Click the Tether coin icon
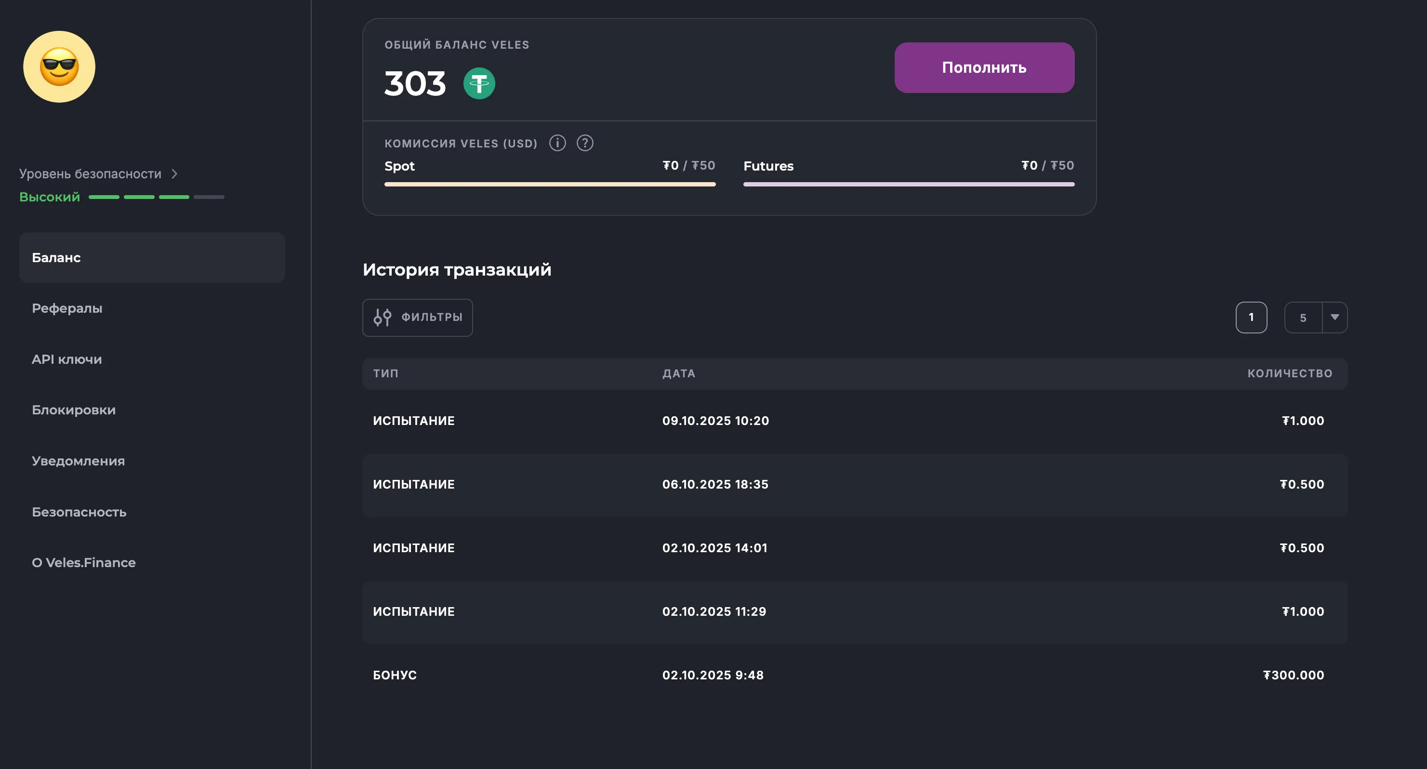This screenshot has width=1427, height=769. (478, 84)
